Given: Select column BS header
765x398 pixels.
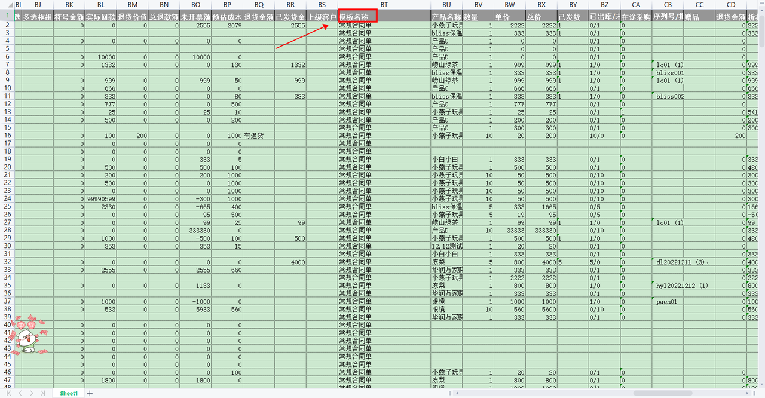Looking at the screenshot, I should pyautogui.click(x=322, y=5).
